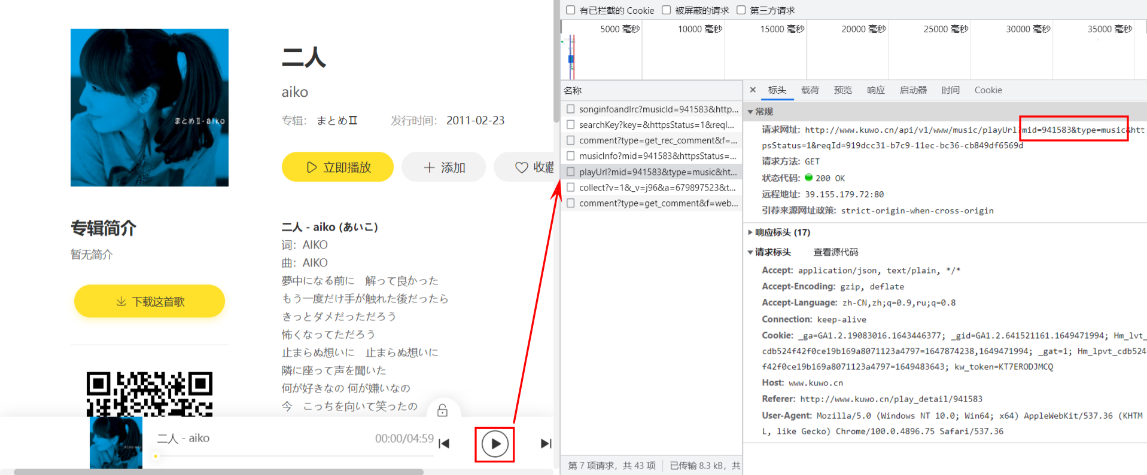The width and height of the screenshot is (1147, 475).
Task: Select collect?v=1 request row
Action: [x=652, y=187]
